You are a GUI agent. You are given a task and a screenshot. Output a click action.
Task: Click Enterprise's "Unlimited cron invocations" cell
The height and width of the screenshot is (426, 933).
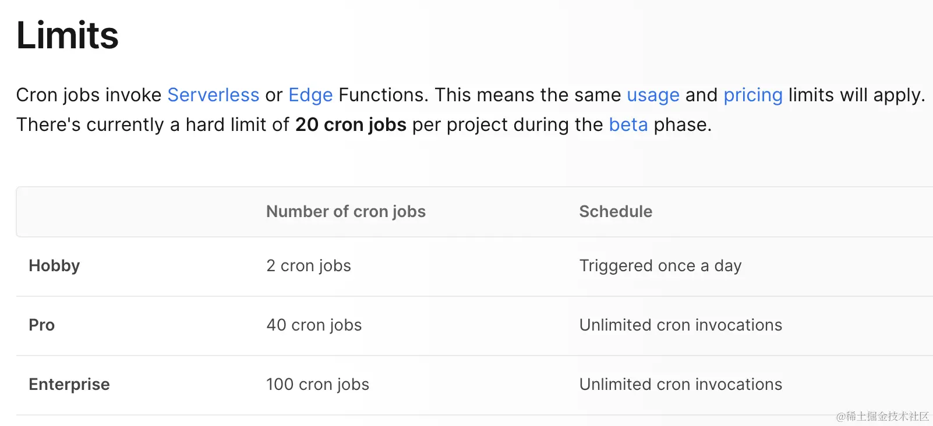coord(680,384)
